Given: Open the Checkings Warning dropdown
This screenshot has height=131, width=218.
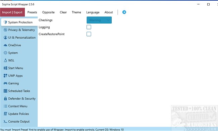Looking at the screenshot, I should [x=99, y=20].
